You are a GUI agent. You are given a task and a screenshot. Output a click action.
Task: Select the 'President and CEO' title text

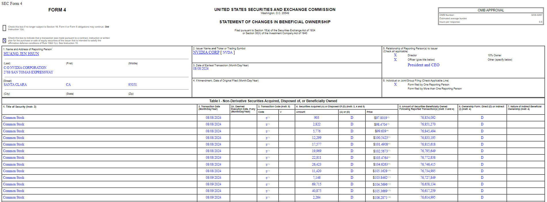click(x=423, y=65)
